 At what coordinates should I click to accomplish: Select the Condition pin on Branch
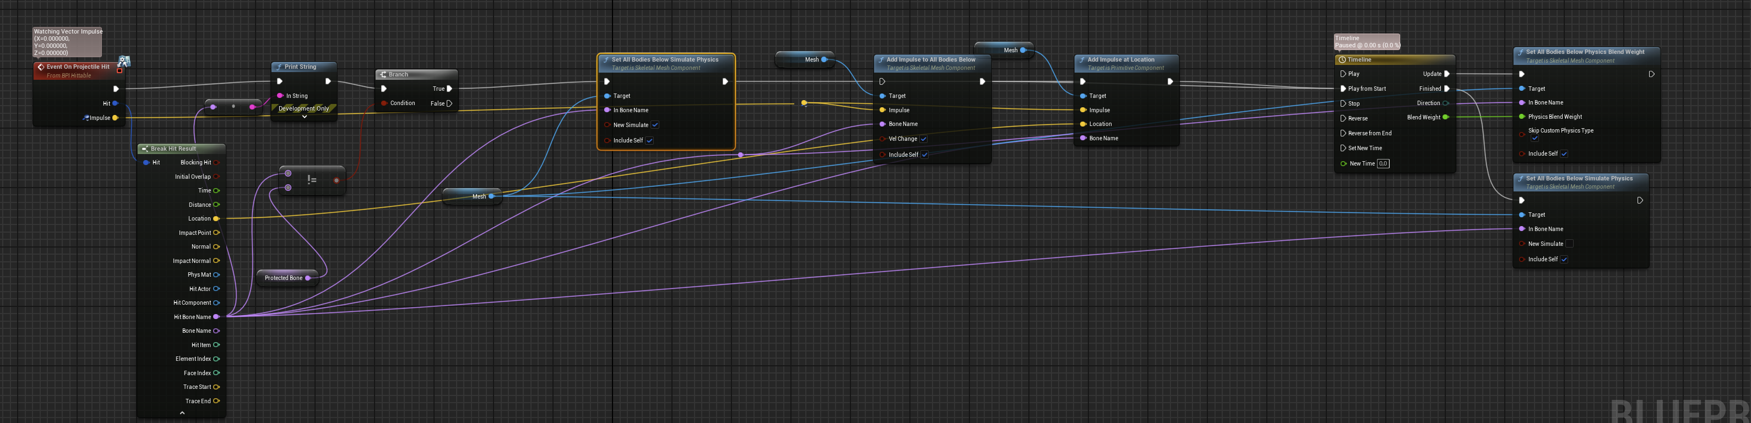click(x=384, y=103)
